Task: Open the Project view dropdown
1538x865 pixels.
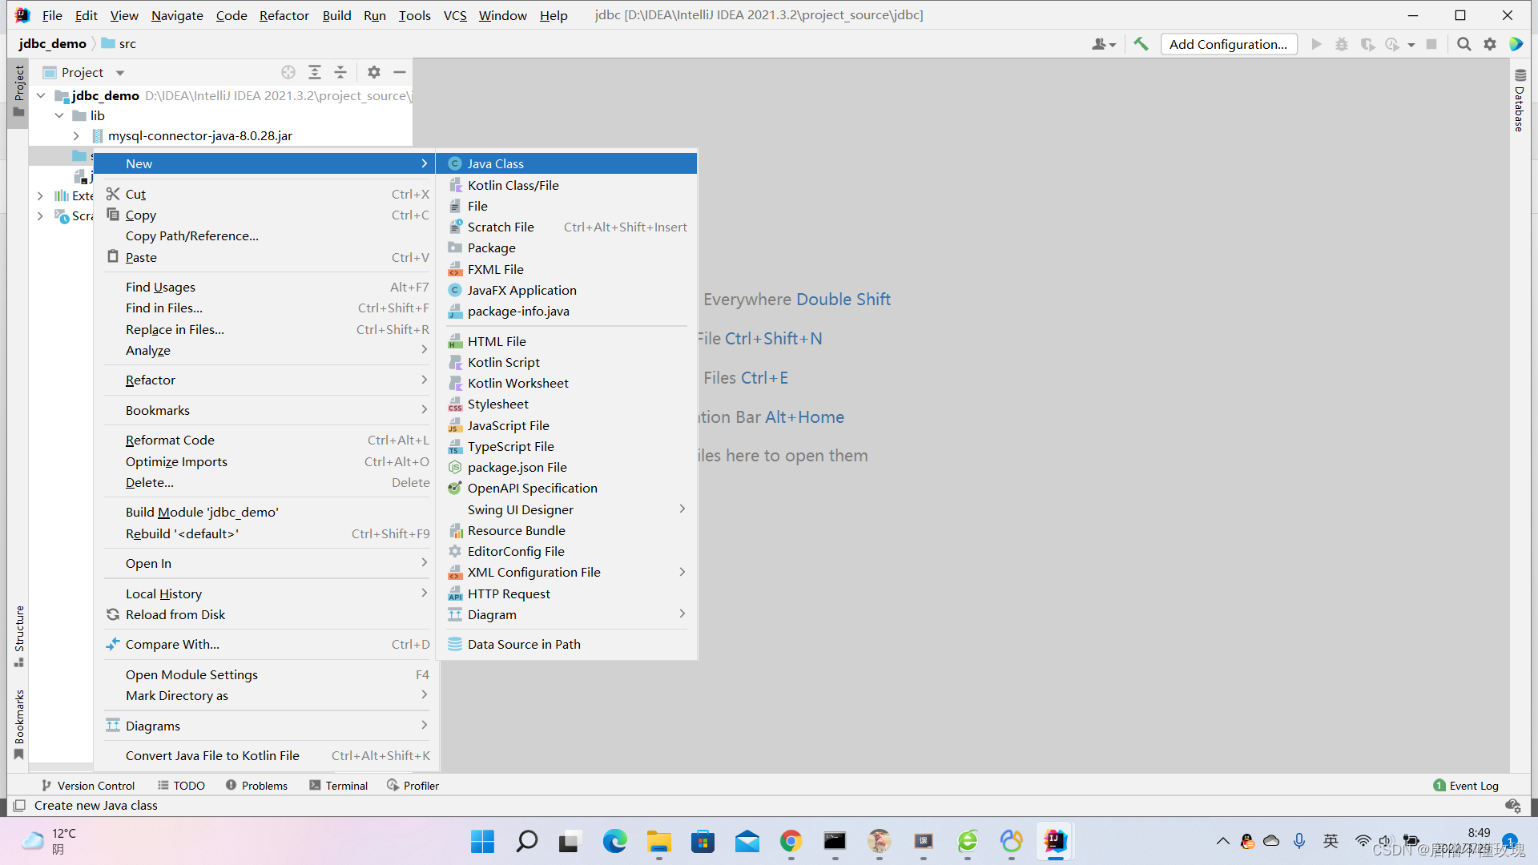Action: click(120, 73)
